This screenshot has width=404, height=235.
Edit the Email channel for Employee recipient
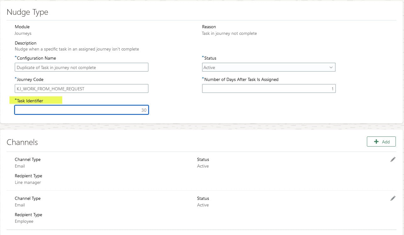[393, 198]
